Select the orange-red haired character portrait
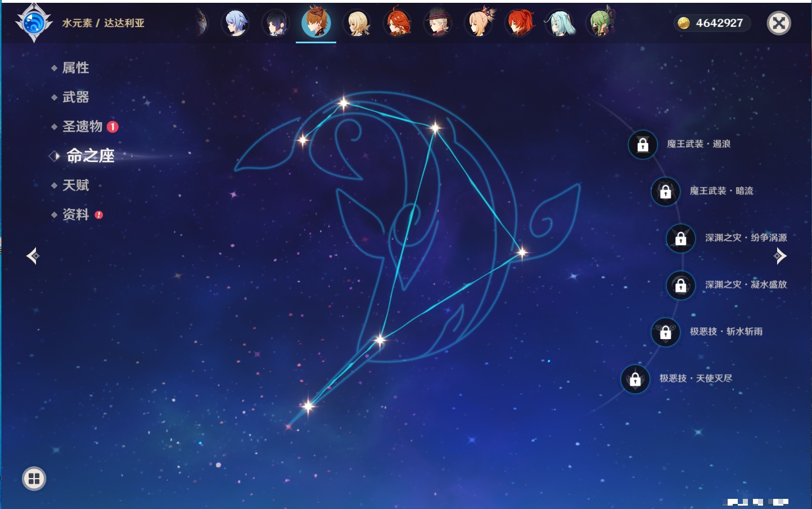This screenshot has height=509, width=812. [397, 23]
